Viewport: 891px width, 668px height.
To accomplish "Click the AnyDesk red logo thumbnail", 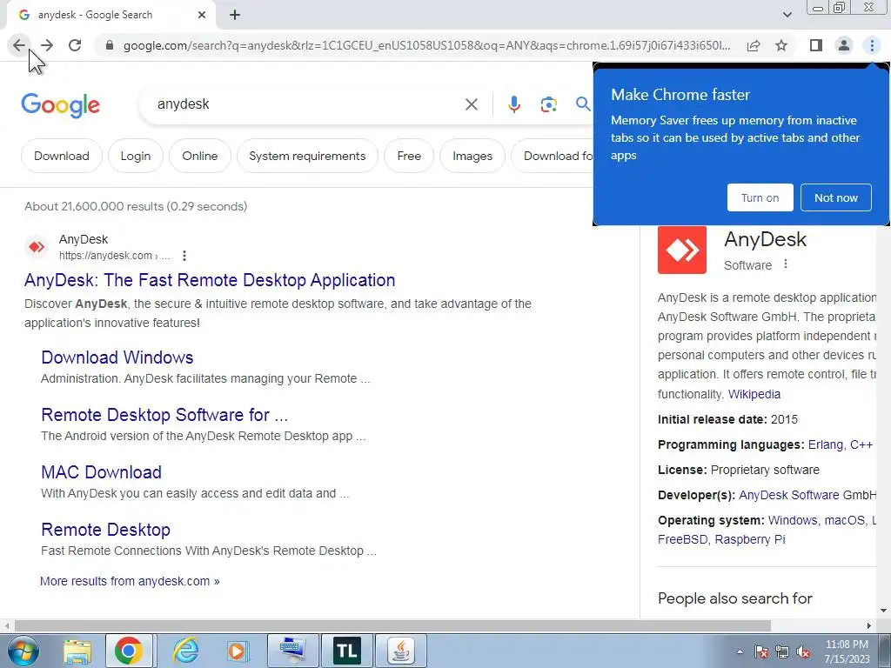I will (x=682, y=250).
